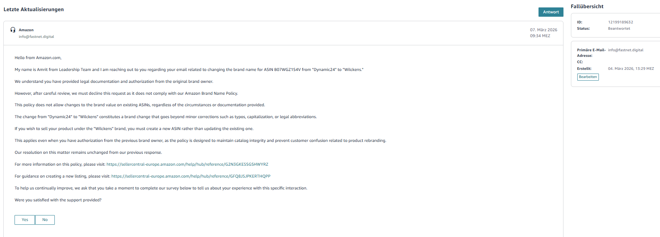Click sender email info@fastnet.digital under Amazon
This screenshot has height=237, width=660.
[x=37, y=37]
